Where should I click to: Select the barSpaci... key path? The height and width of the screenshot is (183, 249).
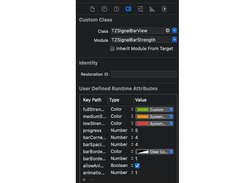(94, 144)
